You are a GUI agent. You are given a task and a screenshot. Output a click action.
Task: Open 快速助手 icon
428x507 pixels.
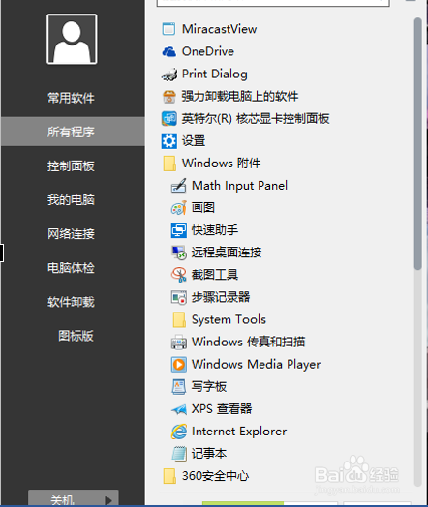[x=178, y=230]
